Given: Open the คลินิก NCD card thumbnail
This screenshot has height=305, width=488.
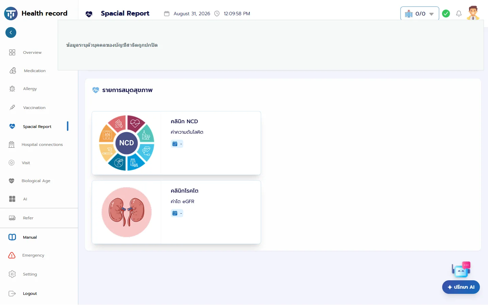Looking at the screenshot, I should (x=126, y=143).
